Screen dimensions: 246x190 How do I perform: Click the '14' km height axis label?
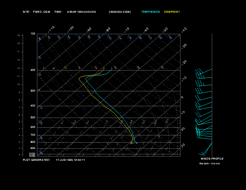pyautogui.click(x=19, y=52)
